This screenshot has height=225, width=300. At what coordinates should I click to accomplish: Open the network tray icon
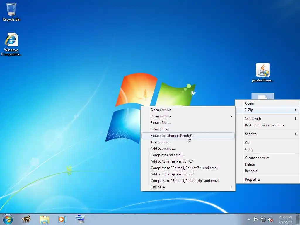coord(263,219)
